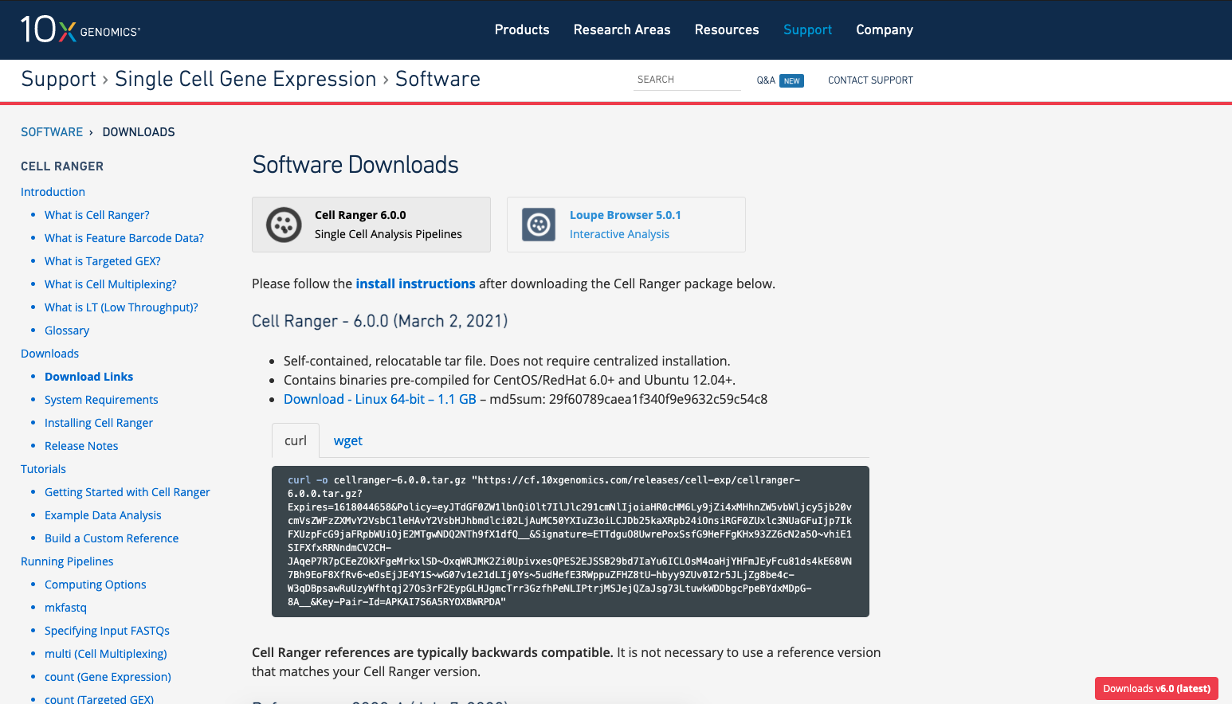Open the Support menu

(807, 29)
